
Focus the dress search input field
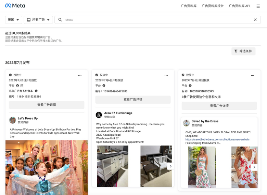point(157,20)
